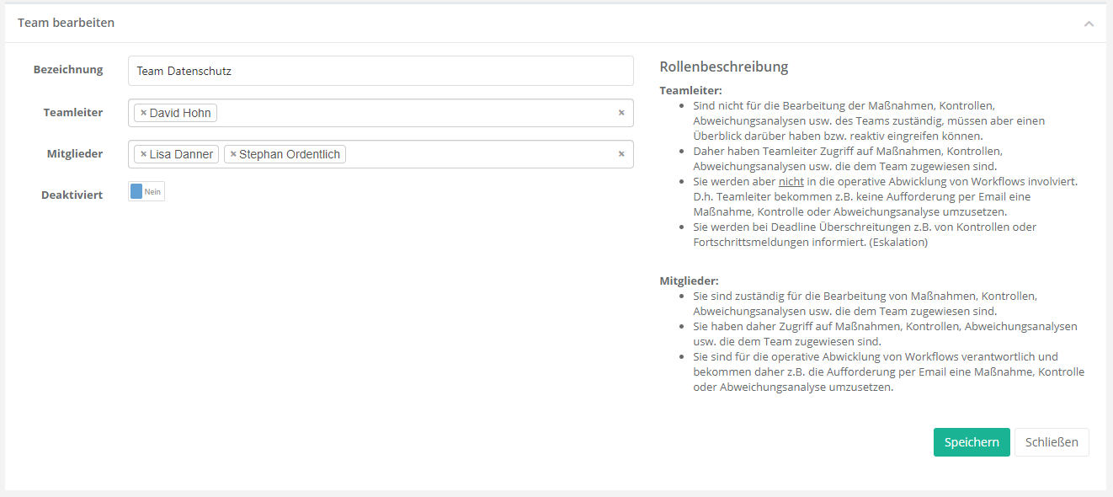The image size is (1113, 497).
Task: Click the Bezeichnung field label
Action: pyautogui.click(x=68, y=69)
